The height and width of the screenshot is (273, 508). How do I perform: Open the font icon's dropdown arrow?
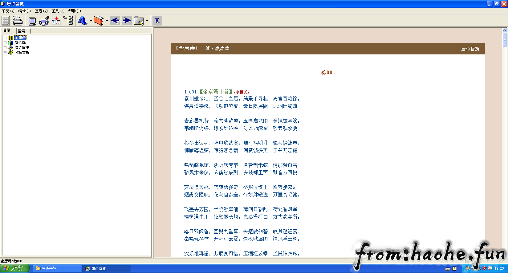click(91, 21)
